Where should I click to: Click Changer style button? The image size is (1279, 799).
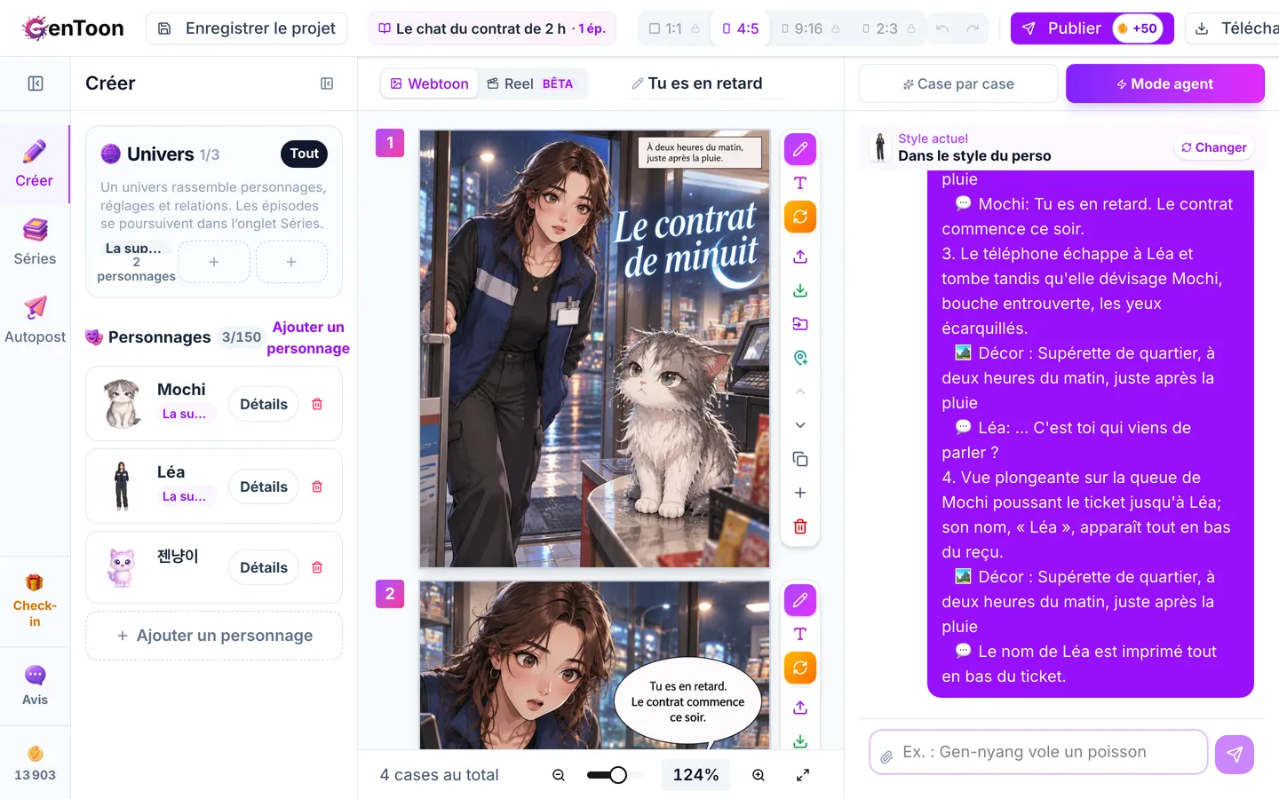click(x=1214, y=147)
